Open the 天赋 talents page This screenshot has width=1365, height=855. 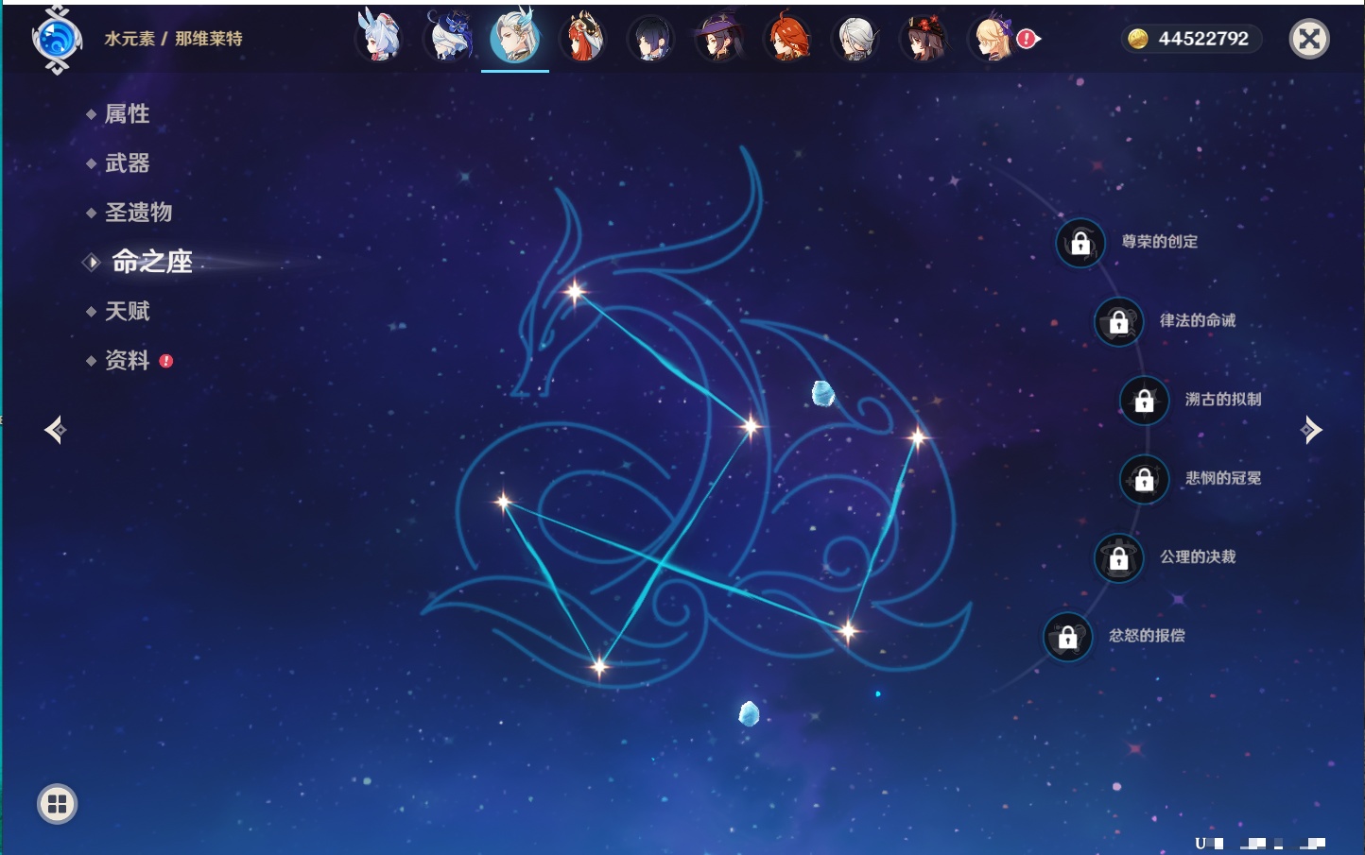[x=127, y=311]
